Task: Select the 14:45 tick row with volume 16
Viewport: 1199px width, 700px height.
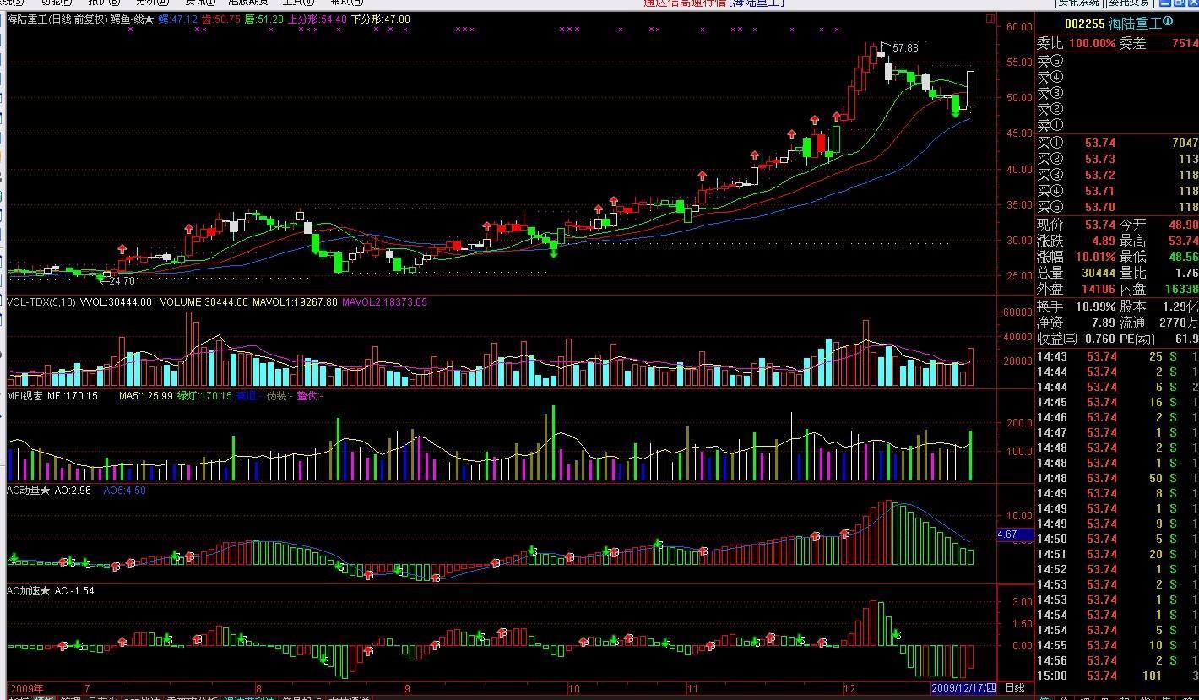Action: [x=1117, y=402]
